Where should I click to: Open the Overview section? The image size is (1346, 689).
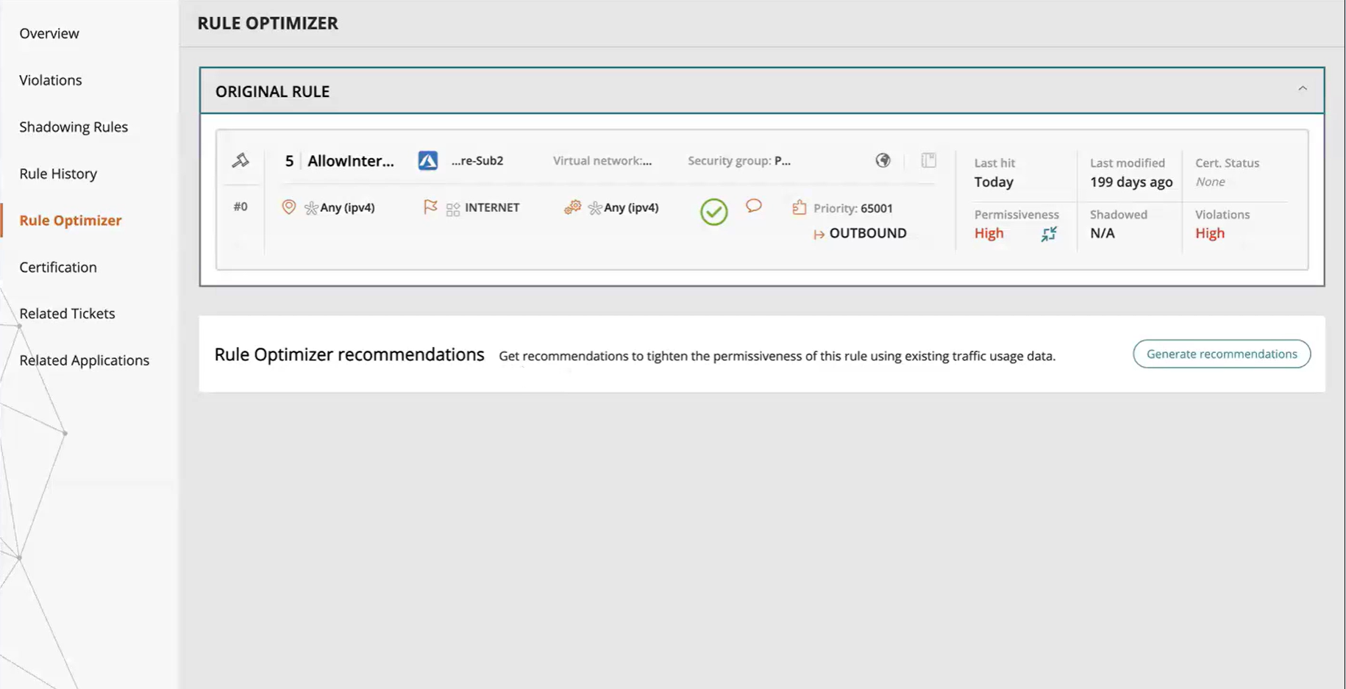pyautogui.click(x=49, y=33)
